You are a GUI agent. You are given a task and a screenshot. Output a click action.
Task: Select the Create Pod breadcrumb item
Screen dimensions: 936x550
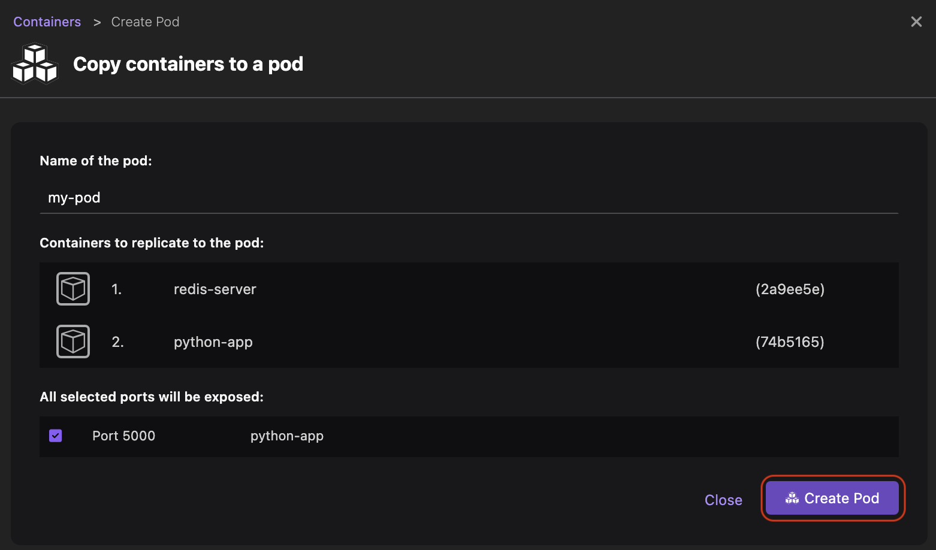point(144,22)
